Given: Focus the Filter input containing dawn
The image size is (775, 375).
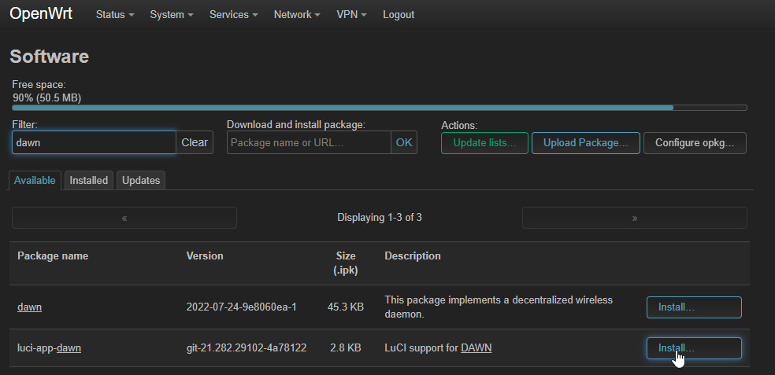Looking at the screenshot, I should (94, 142).
